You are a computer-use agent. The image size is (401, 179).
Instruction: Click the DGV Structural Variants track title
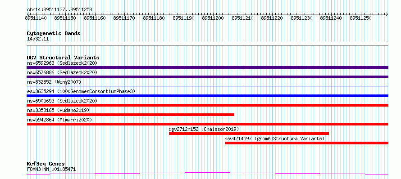click(x=63, y=58)
